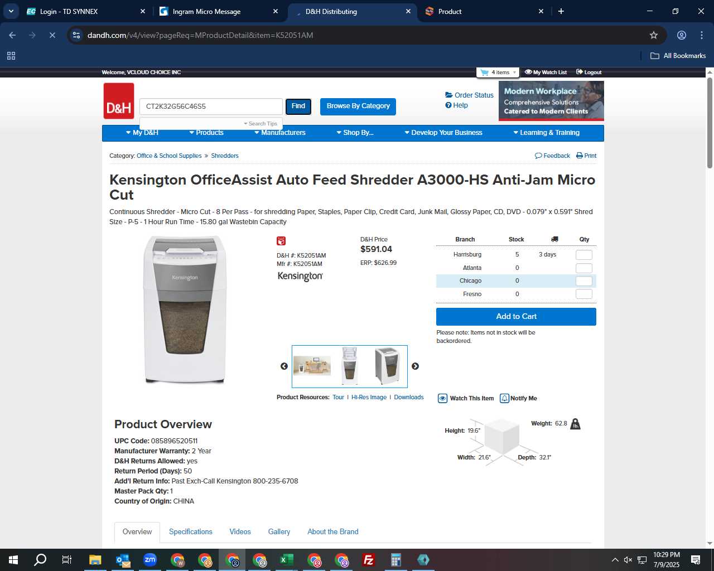
Task: Click the Feedback speech bubble link
Action: (552, 156)
